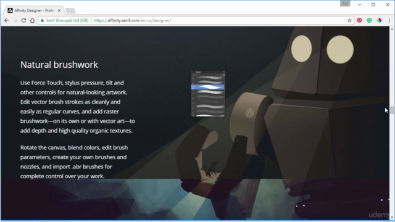Close the Affinity Designer tab
Screen dimensions: 395x222
tap(59, 10)
